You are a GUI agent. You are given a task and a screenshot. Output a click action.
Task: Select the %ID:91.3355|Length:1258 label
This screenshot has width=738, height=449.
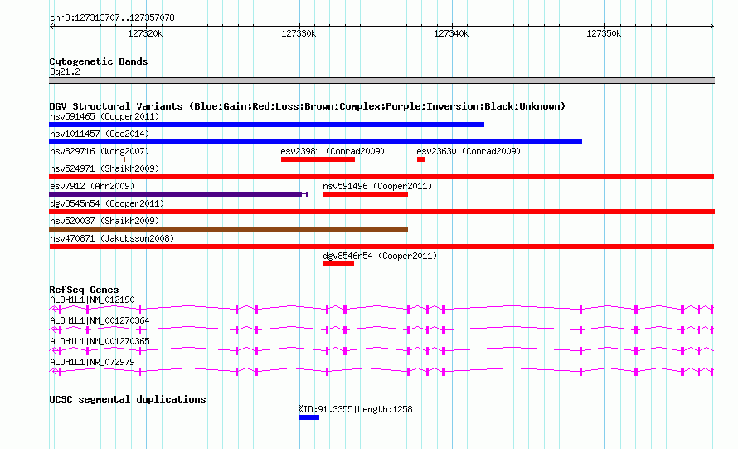[356, 409]
